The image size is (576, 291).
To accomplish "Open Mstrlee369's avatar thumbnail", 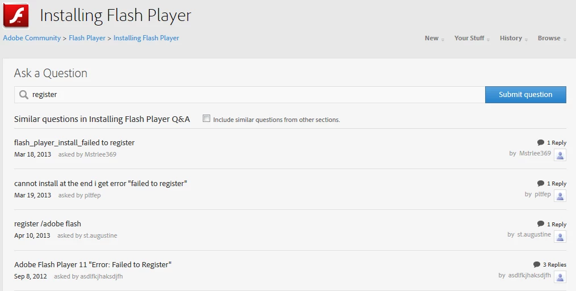I will [x=560, y=155].
